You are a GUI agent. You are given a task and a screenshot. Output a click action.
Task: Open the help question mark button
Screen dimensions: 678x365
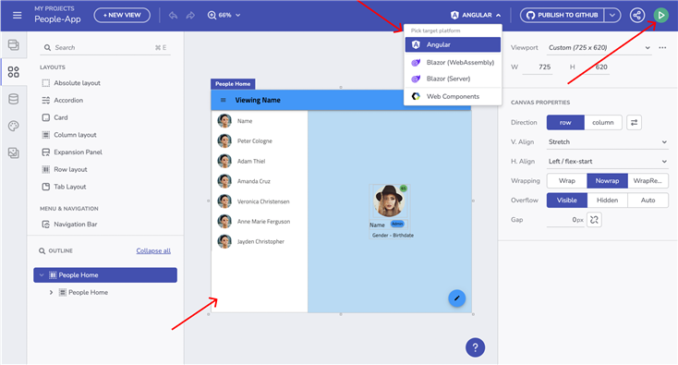pos(475,347)
